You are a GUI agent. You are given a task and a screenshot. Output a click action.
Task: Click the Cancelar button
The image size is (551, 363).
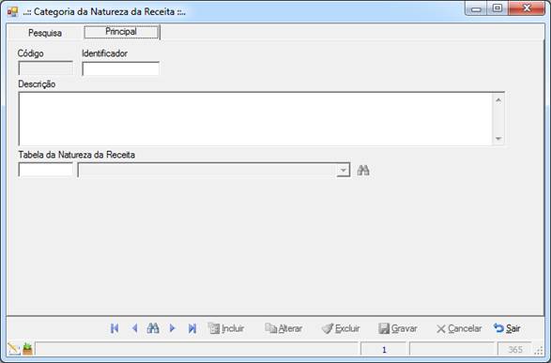[459, 328]
